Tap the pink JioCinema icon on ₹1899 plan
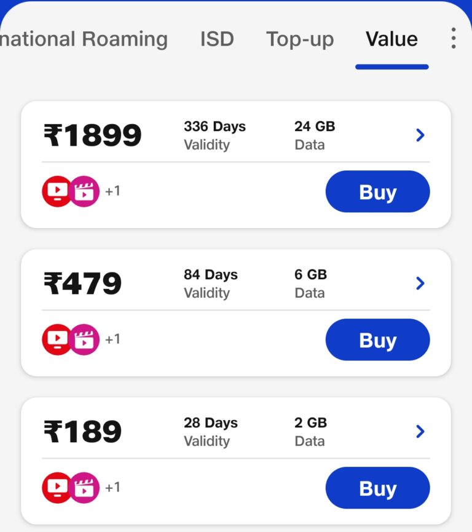Viewport: 472px width, 532px height. click(85, 191)
